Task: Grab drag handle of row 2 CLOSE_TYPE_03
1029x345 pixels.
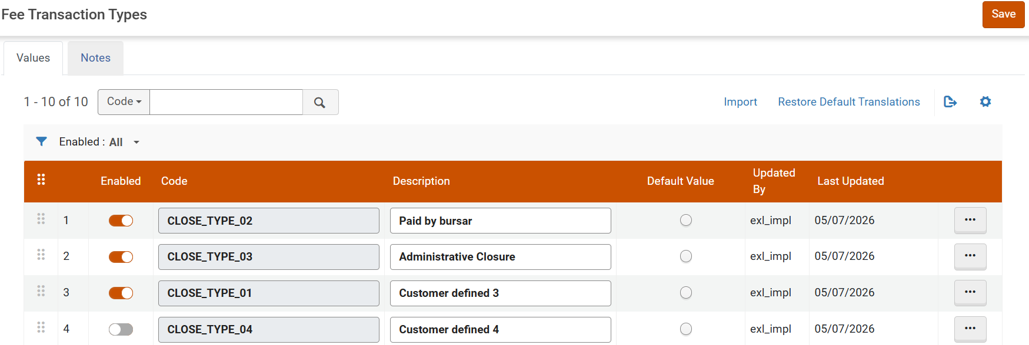Action: [x=41, y=255]
